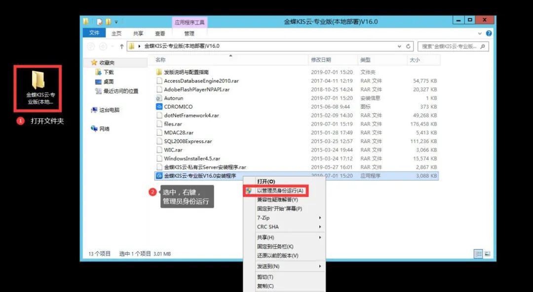This screenshot has width=533, height=292.
Task: Select AdobeFlashPlayerNPAPI.rar file
Action: coord(197,89)
